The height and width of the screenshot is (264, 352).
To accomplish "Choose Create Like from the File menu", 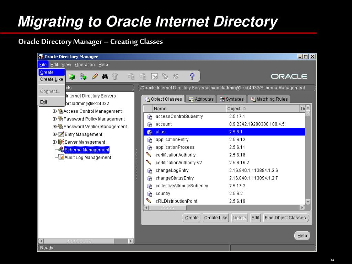I will tap(52, 79).
